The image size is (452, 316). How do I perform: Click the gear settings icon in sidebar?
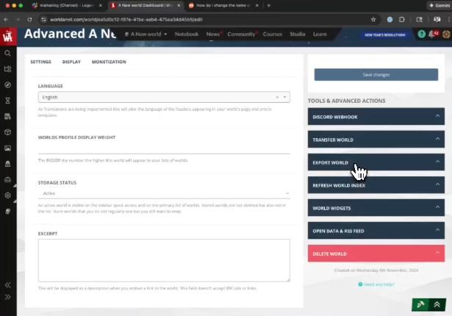pyautogui.click(x=8, y=195)
